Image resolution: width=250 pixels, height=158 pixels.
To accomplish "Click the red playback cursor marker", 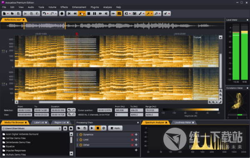I will pyautogui.click(x=77, y=34).
